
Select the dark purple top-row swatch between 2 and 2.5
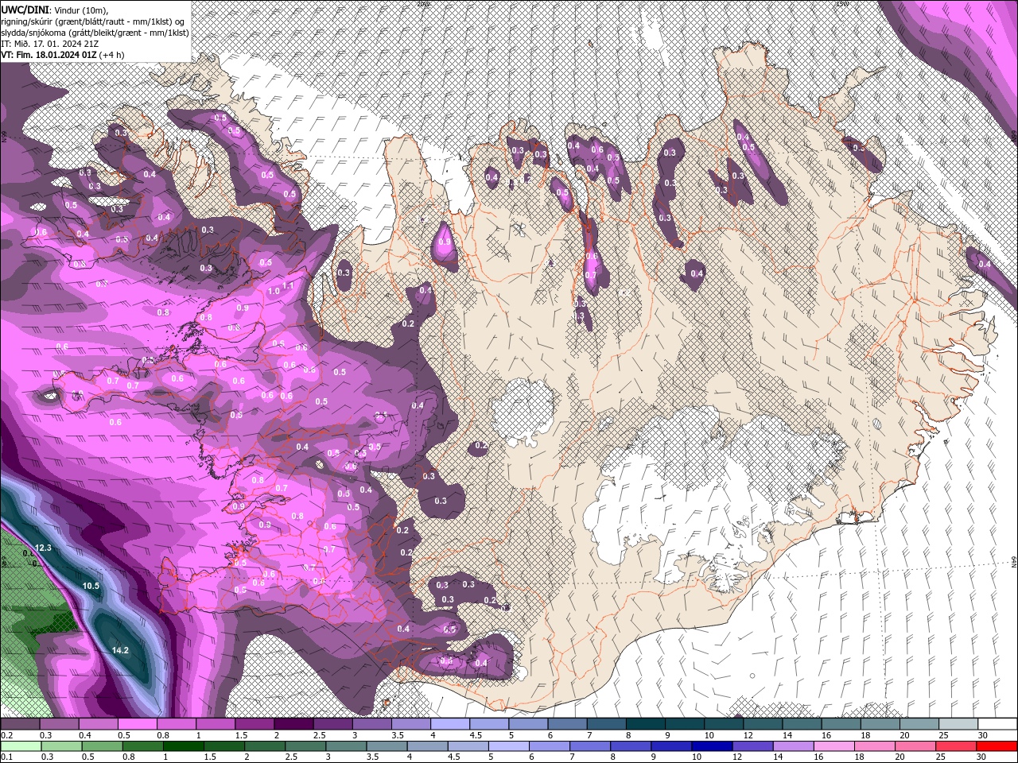coord(293,724)
